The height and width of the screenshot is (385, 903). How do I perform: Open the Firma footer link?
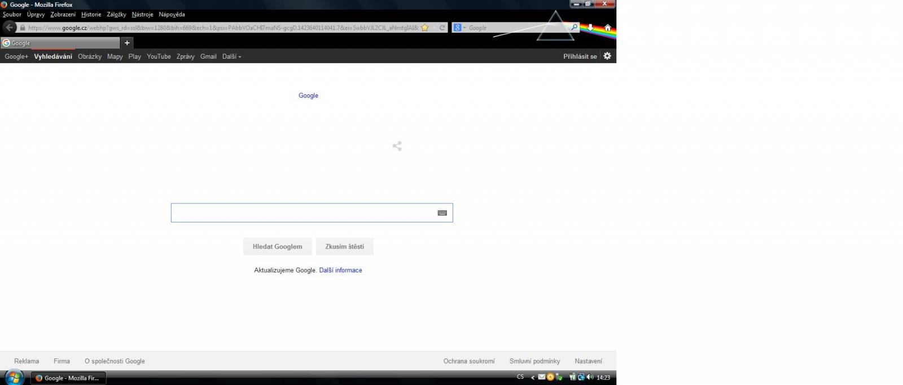pyautogui.click(x=62, y=361)
